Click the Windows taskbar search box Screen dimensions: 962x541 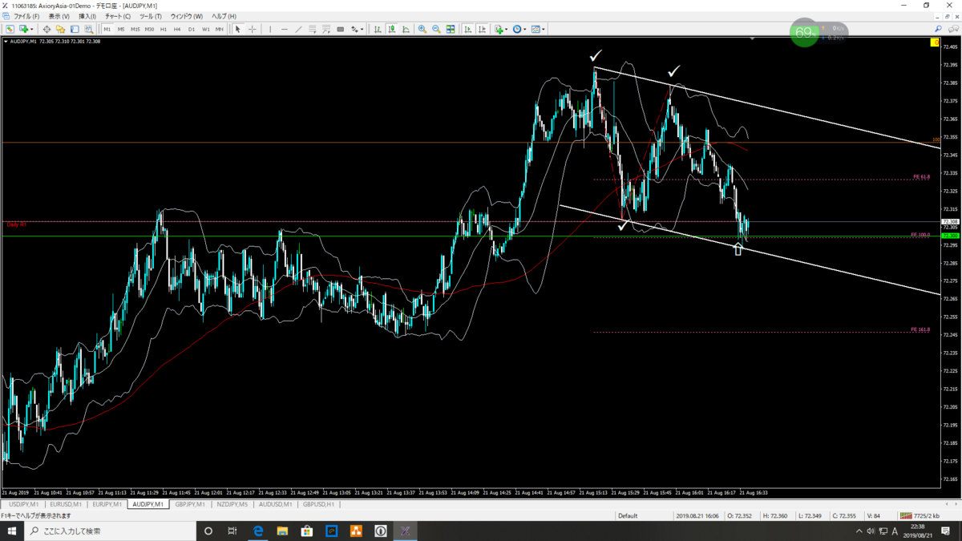tap(108, 531)
